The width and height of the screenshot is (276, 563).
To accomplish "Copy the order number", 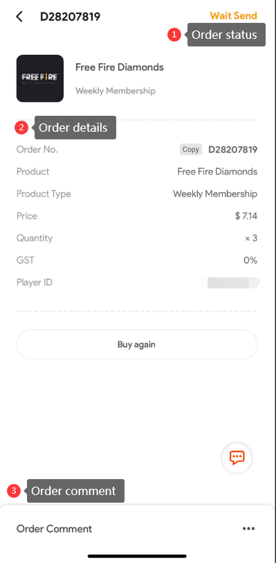I will tap(191, 149).
